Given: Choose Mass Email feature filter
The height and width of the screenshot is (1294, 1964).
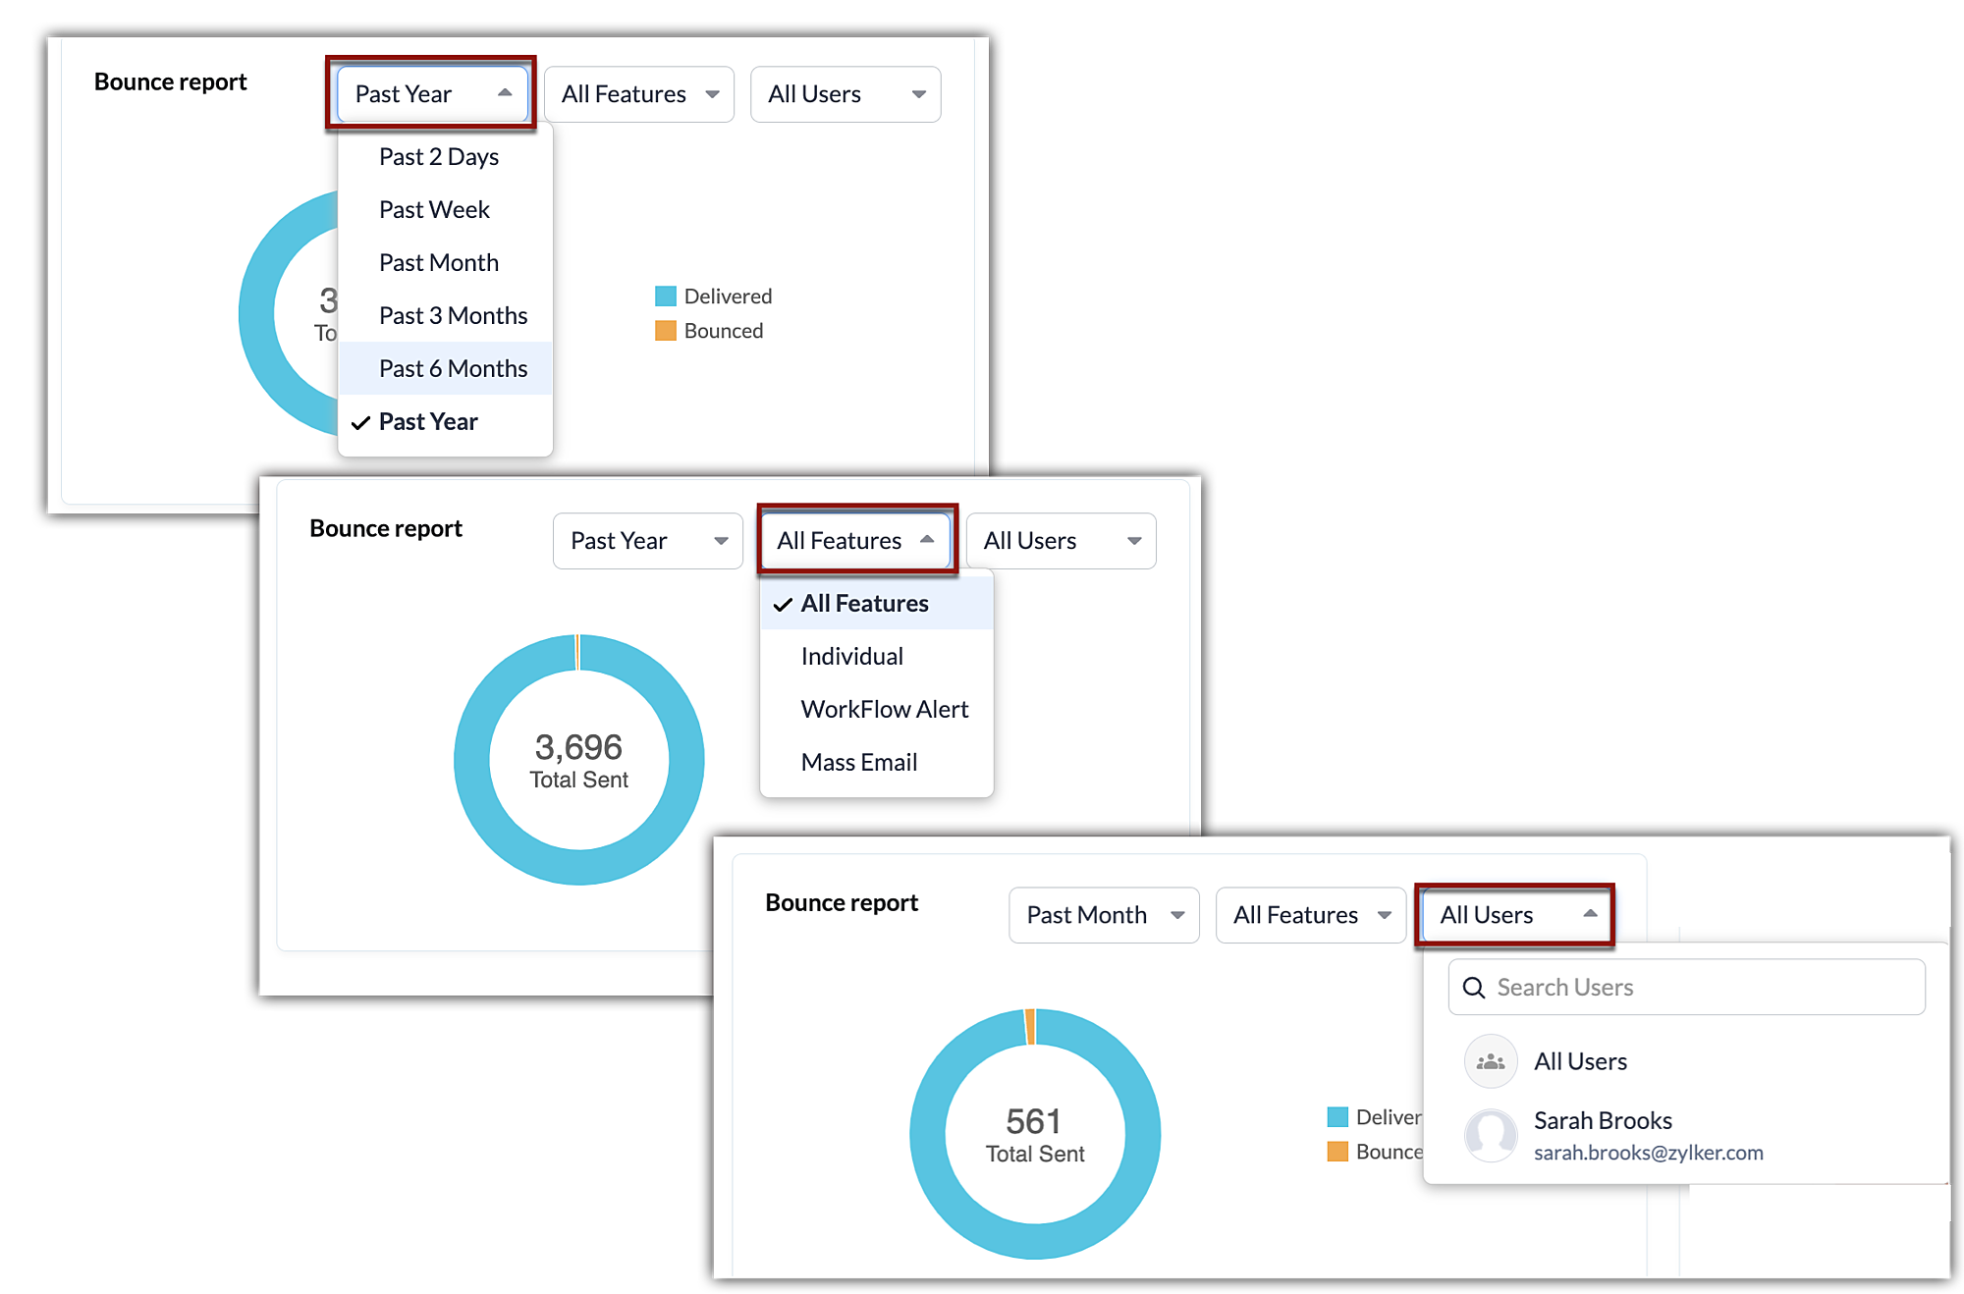Looking at the screenshot, I should point(858,763).
